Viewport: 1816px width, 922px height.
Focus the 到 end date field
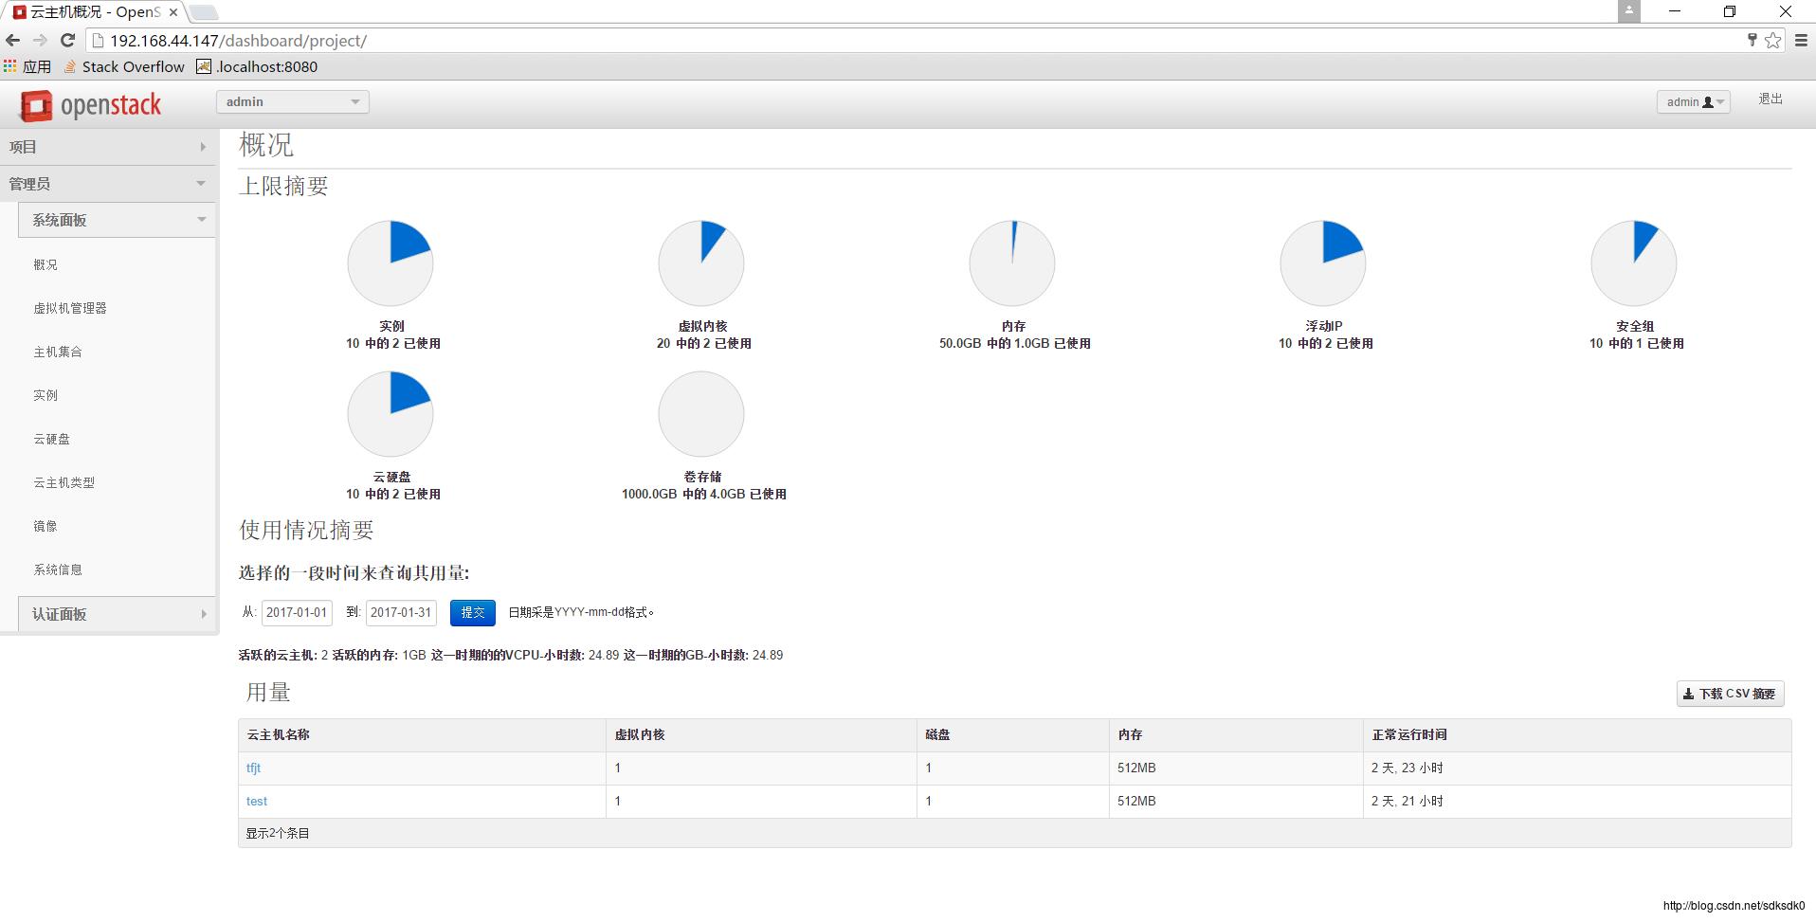[401, 612]
